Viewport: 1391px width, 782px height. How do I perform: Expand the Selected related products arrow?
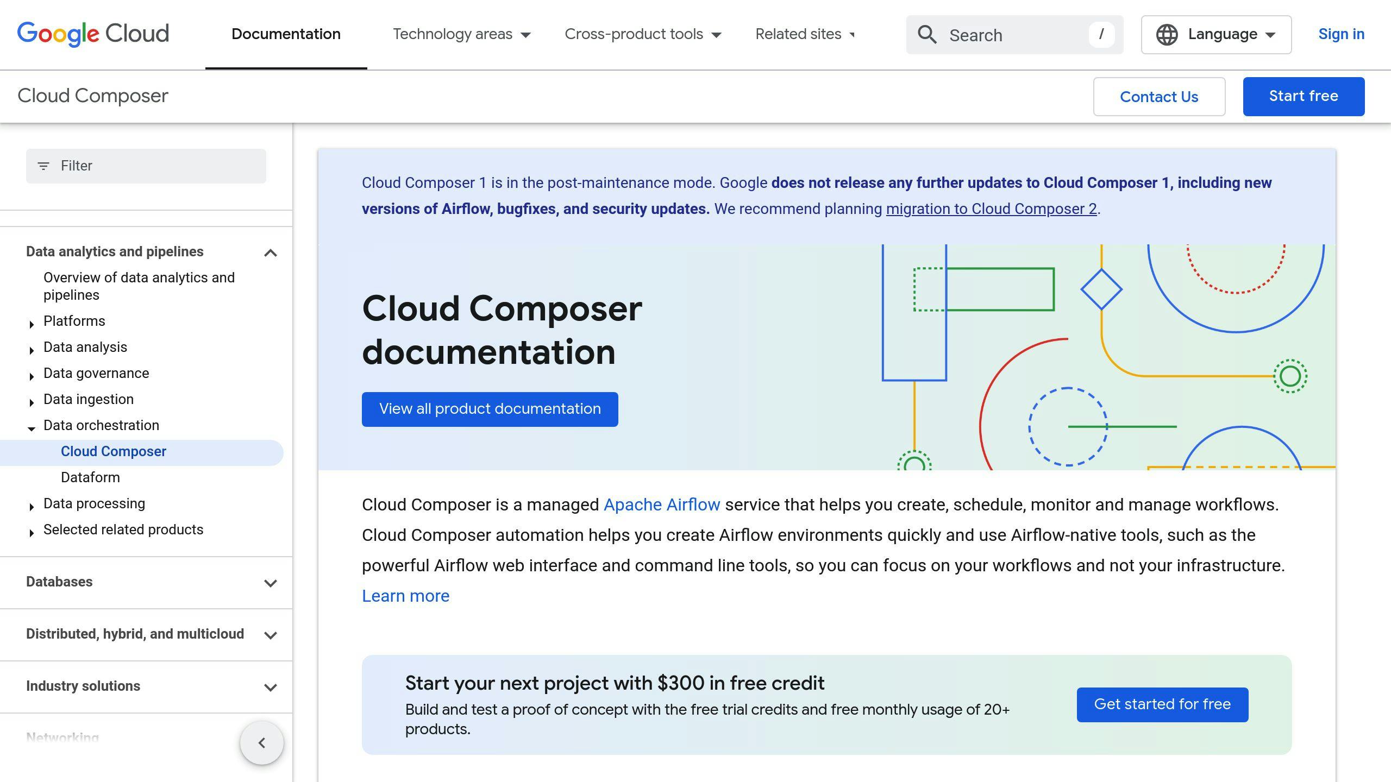click(32, 533)
